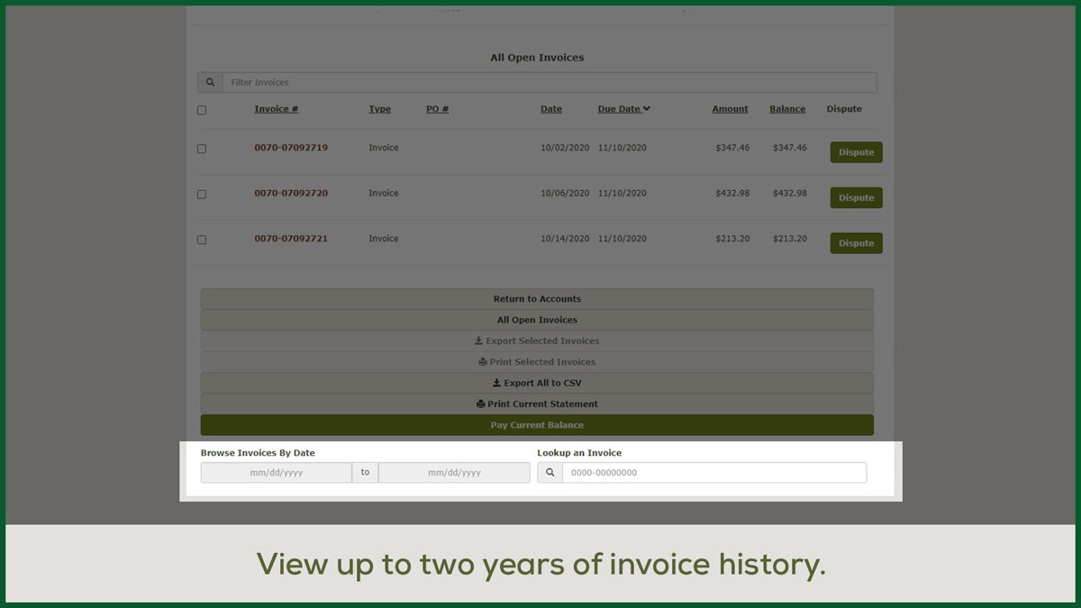The height and width of the screenshot is (608, 1081).
Task: Export All to CSV
Action: click(537, 383)
